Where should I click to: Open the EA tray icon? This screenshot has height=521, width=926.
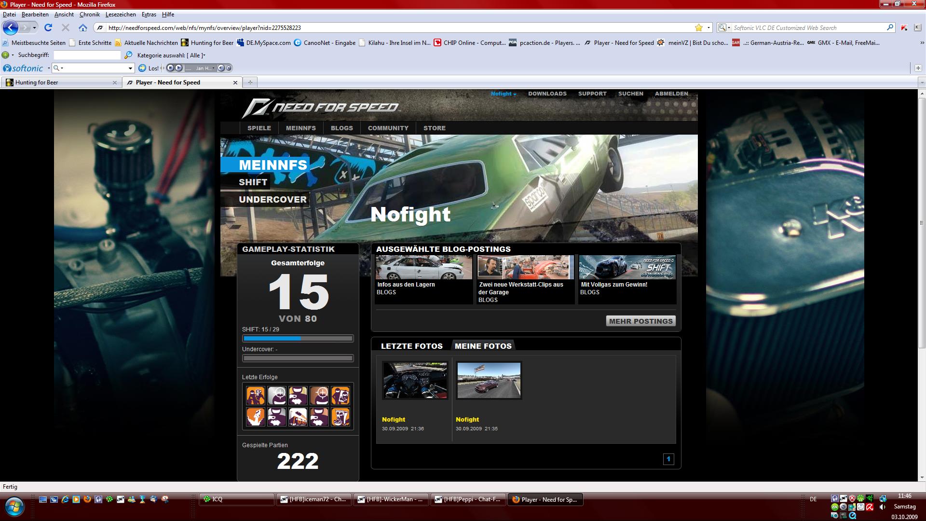[834, 507]
